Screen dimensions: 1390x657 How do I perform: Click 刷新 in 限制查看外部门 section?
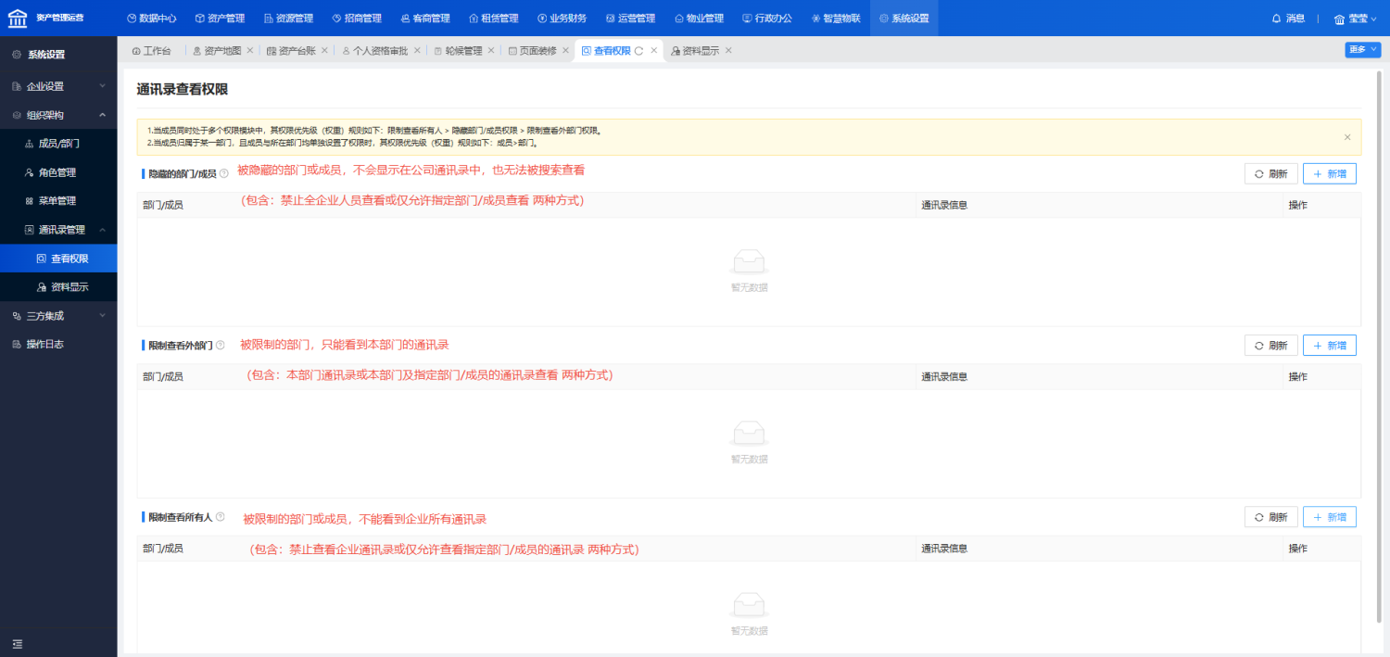coord(1270,346)
